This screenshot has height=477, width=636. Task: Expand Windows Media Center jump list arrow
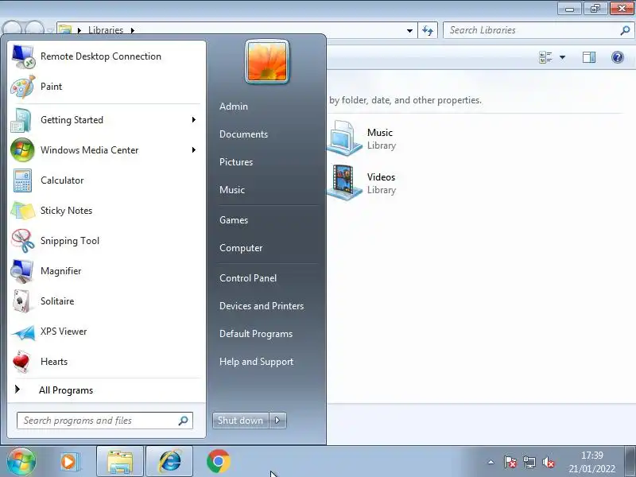tap(194, 150)
